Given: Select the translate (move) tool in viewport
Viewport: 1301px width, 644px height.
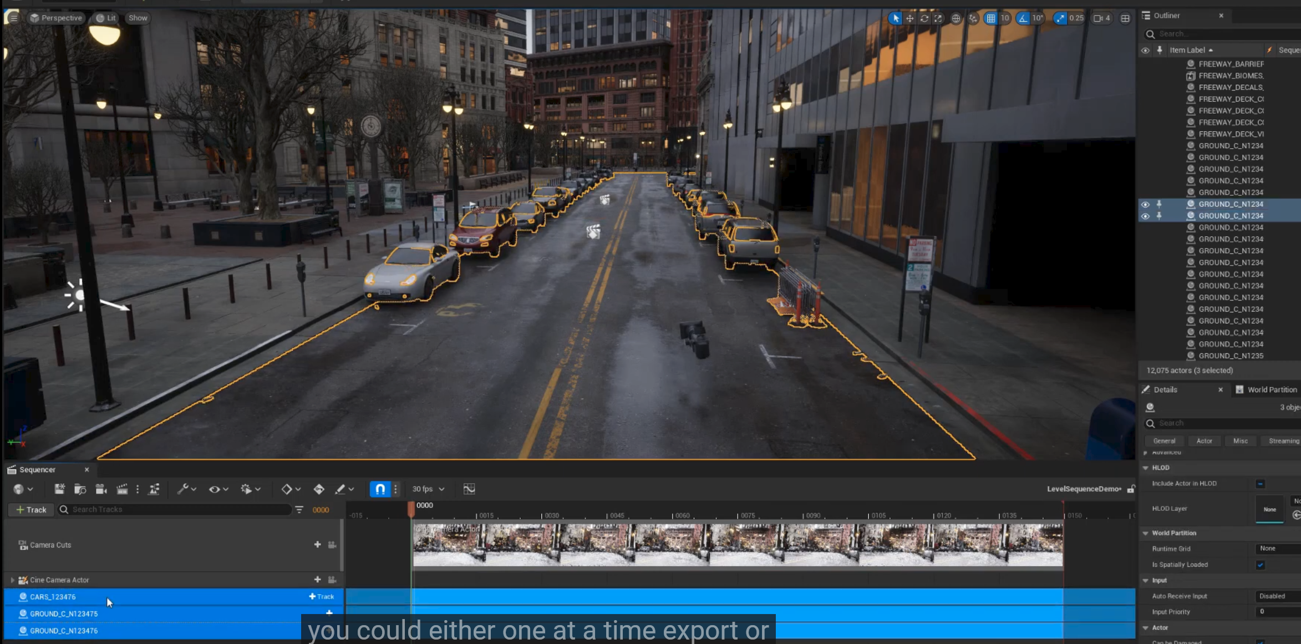Looking at the screenshot, I should tap(909, 18).
